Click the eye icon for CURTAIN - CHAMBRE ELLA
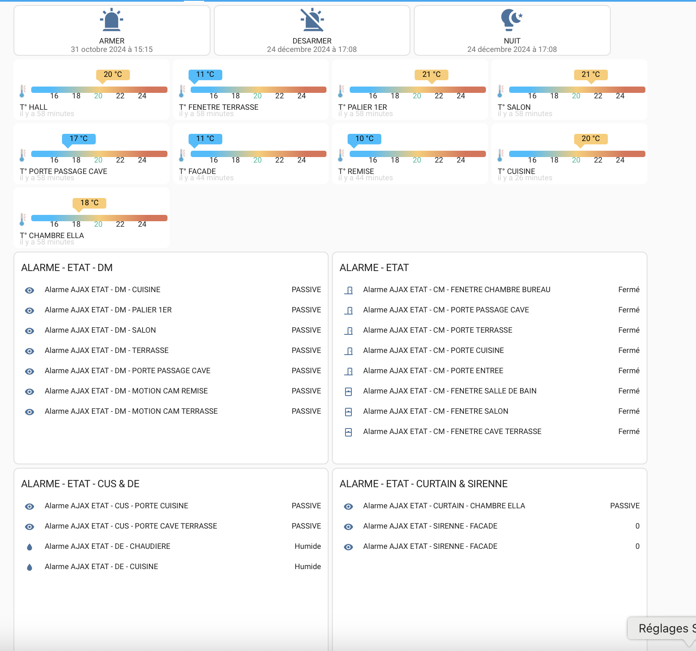This screenshot has height=651, width=696. pos(348,506)
